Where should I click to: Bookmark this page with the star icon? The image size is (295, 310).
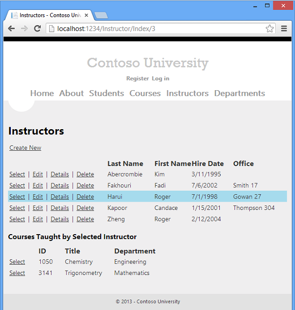pyautogui.click(x=269, y=29)
